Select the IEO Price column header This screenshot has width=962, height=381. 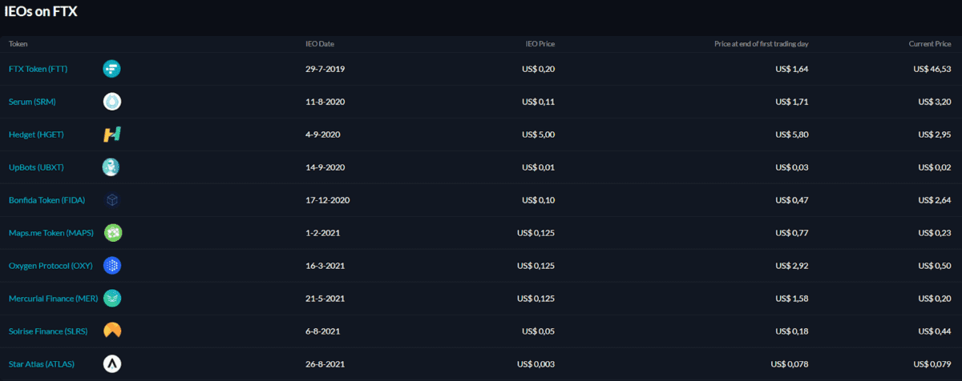pos(540,44)
